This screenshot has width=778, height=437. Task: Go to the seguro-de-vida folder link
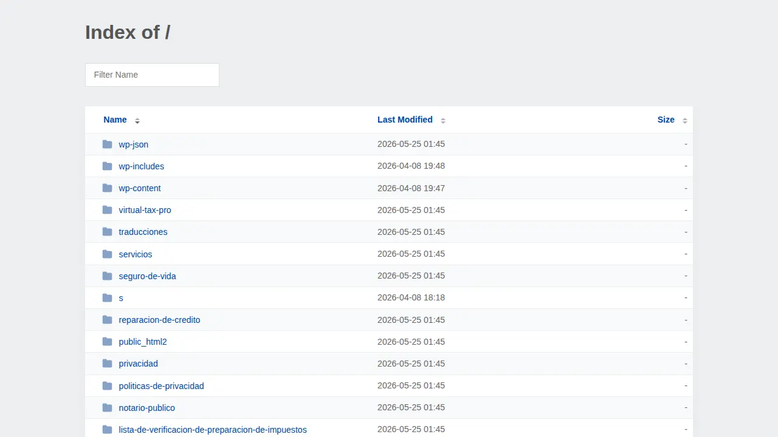(x=148, y=276)
